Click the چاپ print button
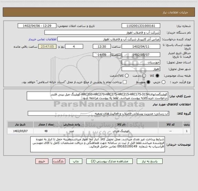Image resolution: width=198 pixels, height=191 pixels. click(76, 161)
